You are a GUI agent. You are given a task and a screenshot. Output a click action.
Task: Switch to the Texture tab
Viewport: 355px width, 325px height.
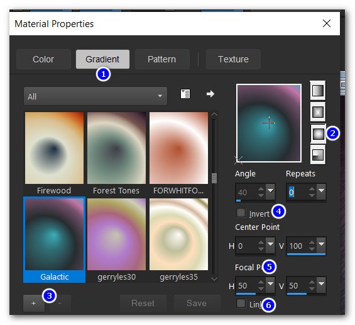pyautogui.click(x=234, y=59)
